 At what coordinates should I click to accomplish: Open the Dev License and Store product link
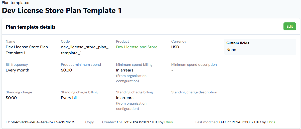137,47
